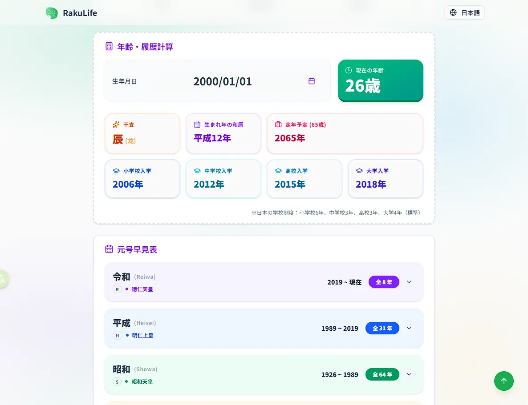Click the 全8年 badge in the Reiwa row
Screen dimensions: 528x405
(384, 282)
